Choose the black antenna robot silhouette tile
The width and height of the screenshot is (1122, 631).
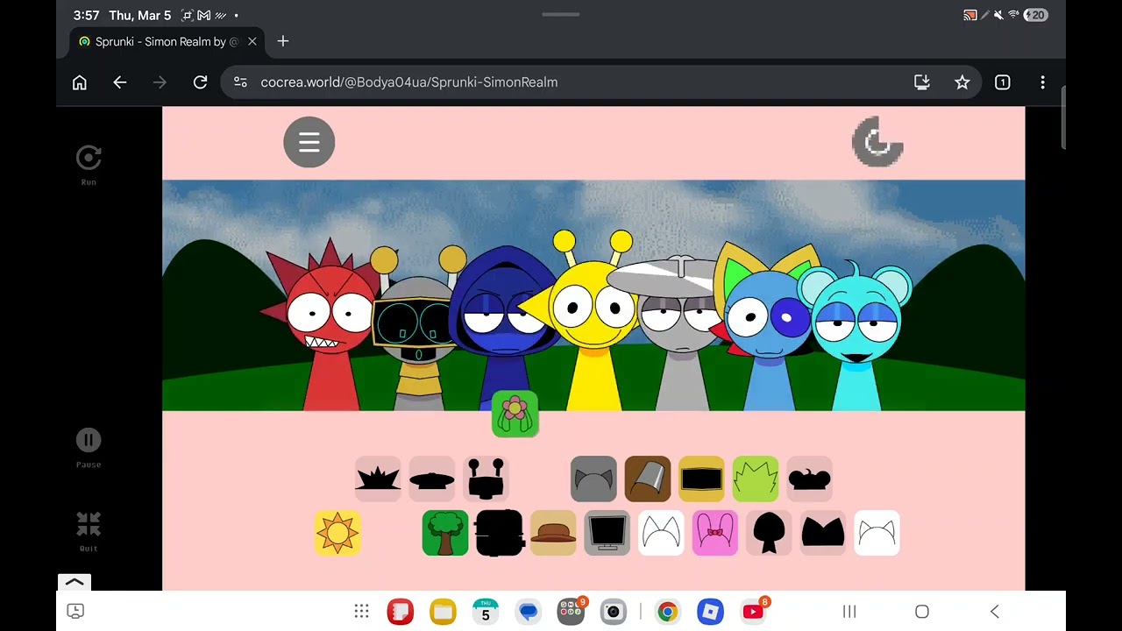point(486,479)
